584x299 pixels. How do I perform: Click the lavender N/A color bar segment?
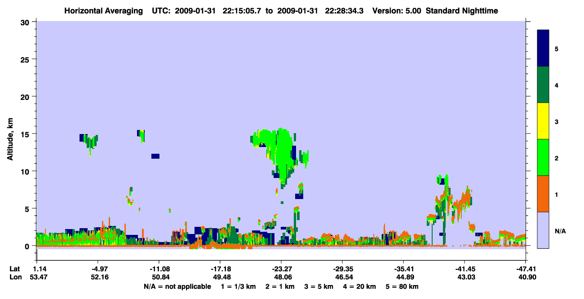pyautogui.click(x=543, y=230)
